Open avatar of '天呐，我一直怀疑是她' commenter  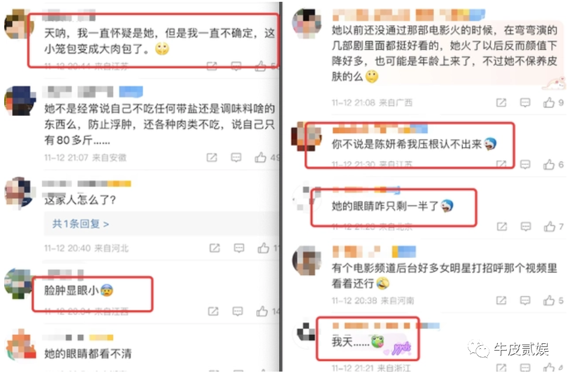[x=19, y=24]
